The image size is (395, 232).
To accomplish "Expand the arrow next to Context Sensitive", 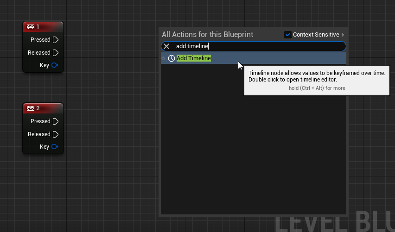I will 343,35.
